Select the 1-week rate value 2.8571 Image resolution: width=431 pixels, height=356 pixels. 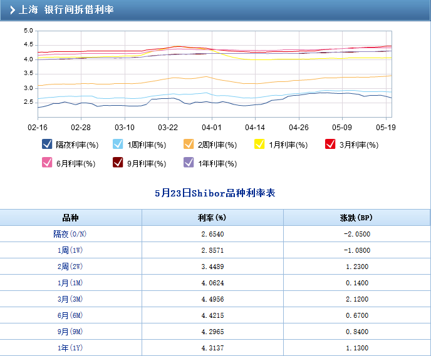click(212, 250)
